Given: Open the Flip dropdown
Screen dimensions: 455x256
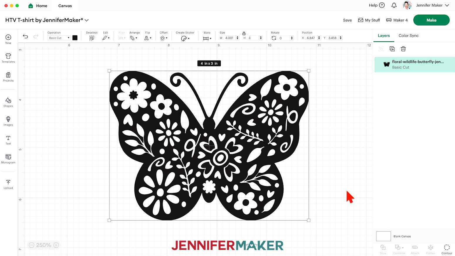Looking at the screenshot, I should tap(148, 38).
